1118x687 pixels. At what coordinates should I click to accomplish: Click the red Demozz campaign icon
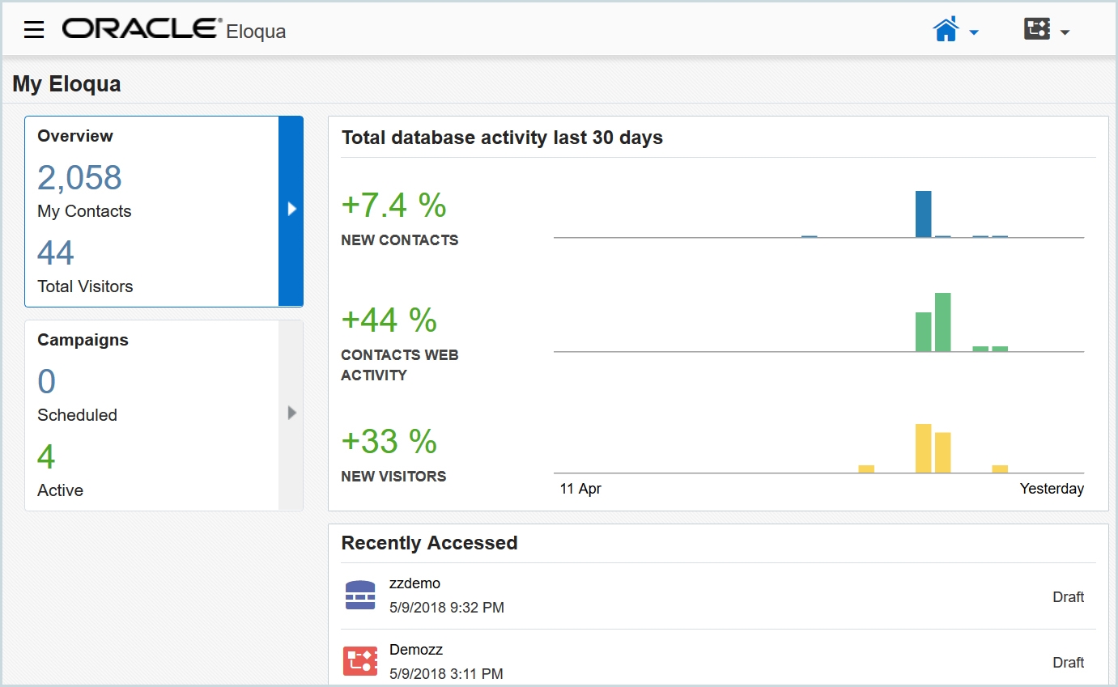(359, 661)
